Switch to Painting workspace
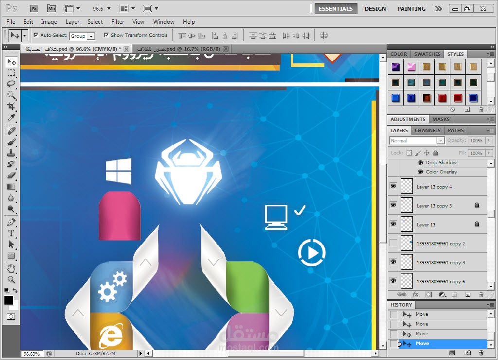 coord(411,9)
